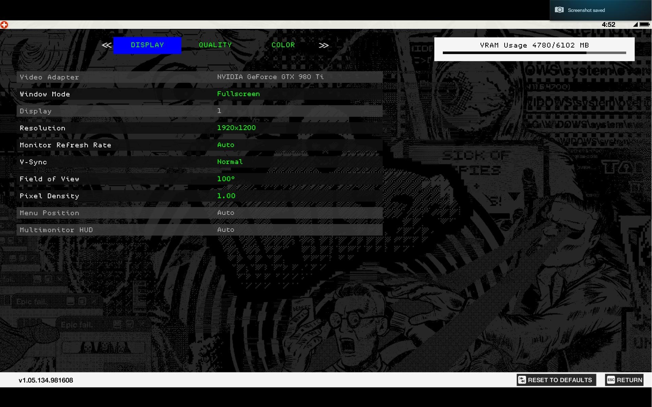Click the VRAM Usage bar
Screen dimensions: 652x407
point(534,53)
